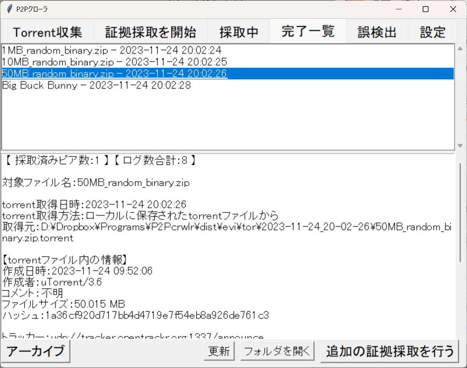
Task: Switch to the 証拠採取を開始 tab
Action: pos(151,32)
